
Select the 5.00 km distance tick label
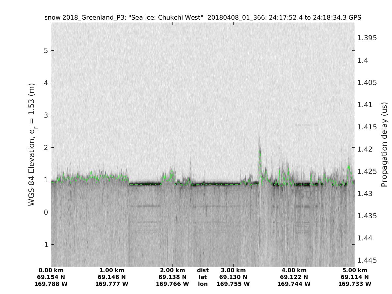[355, 270]
